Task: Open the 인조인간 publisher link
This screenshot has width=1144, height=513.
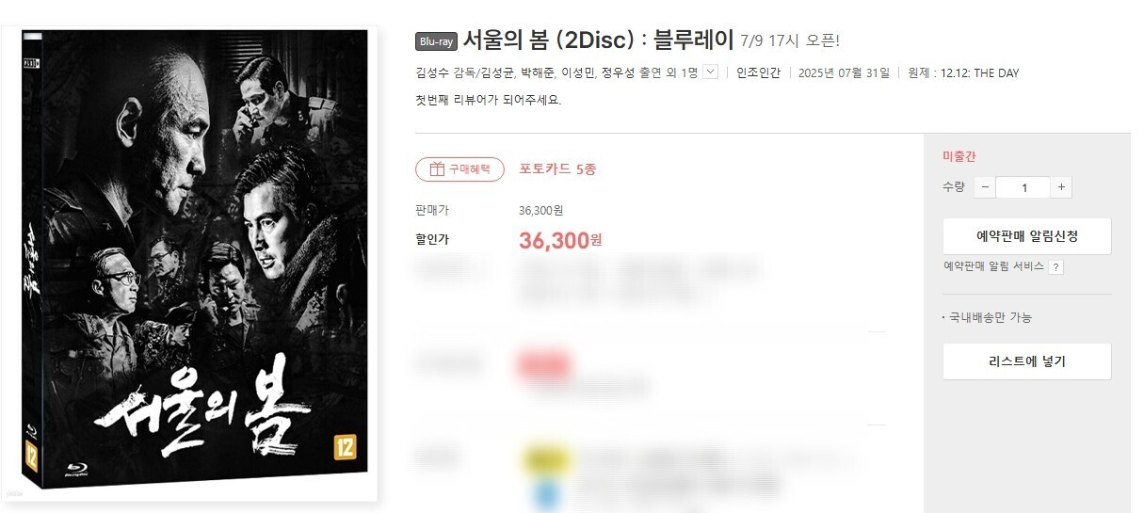Action: 758,72
